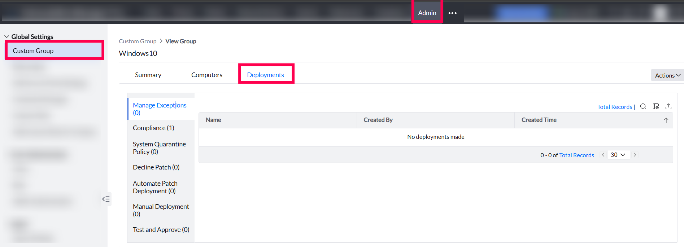Viewport: 684px width, 247px height.
Task: Click the Custom Group breadcrumb link
Action: [138, 41]
